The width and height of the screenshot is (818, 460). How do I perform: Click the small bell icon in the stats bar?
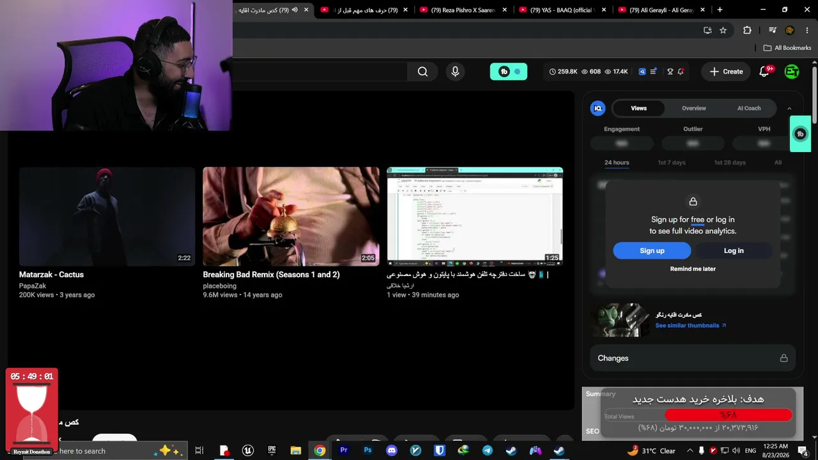[681, 72]
